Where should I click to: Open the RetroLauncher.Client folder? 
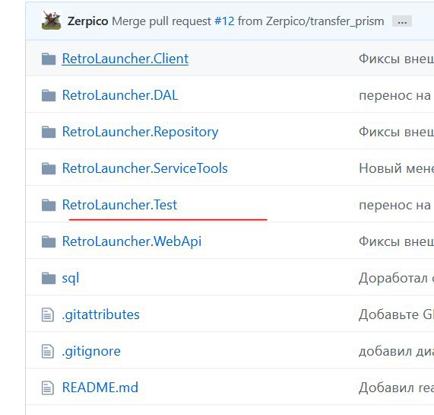(125, 59)
